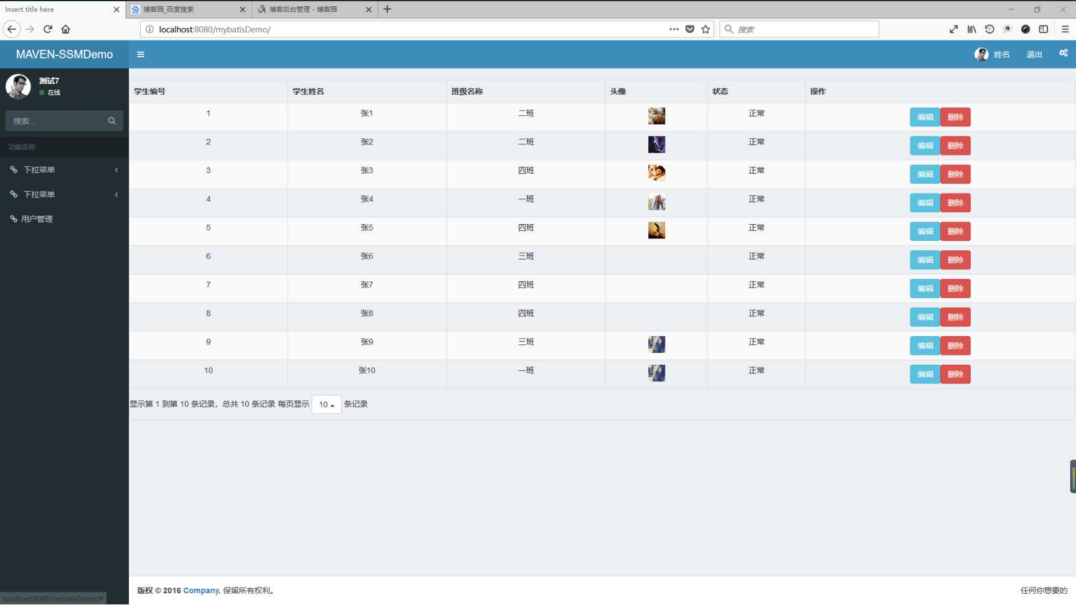
Task: Open avatar thumbnail for student 张5
Action: [x=656, y=230]
